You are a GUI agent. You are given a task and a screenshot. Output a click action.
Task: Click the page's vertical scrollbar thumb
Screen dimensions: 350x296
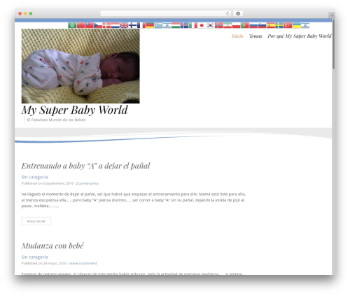(334, 44)
